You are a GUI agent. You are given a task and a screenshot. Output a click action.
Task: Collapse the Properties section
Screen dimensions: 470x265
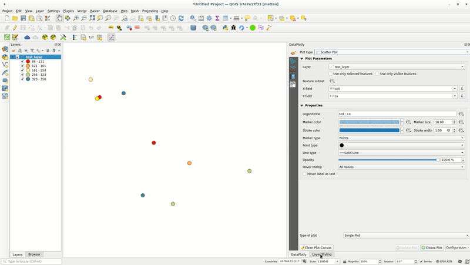pyautogui.click(x=302, y=106)
